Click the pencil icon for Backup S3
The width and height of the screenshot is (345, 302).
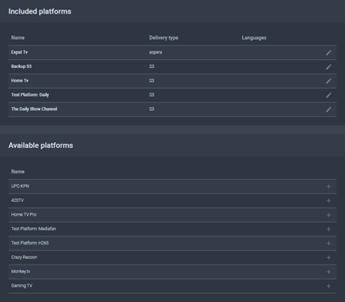coord(328,67)
